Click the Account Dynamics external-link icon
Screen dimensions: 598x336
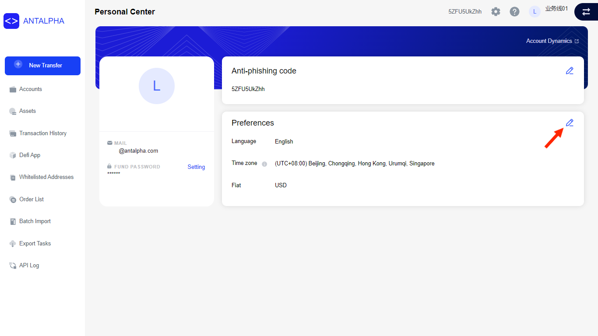pyautogui.click(x=577, y=41)
